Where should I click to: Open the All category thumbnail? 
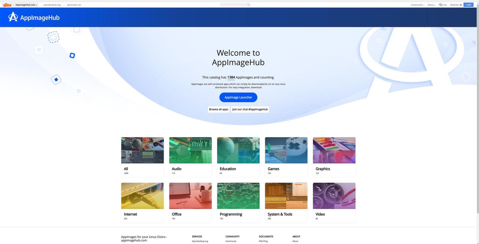[x=143, y=150]
